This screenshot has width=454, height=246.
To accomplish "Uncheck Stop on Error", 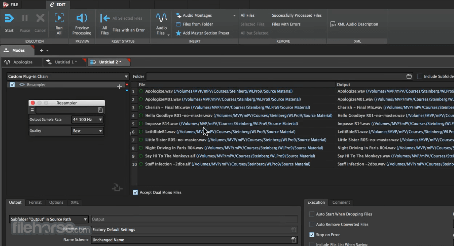I will pyautogui.click(x=312, y=235).
